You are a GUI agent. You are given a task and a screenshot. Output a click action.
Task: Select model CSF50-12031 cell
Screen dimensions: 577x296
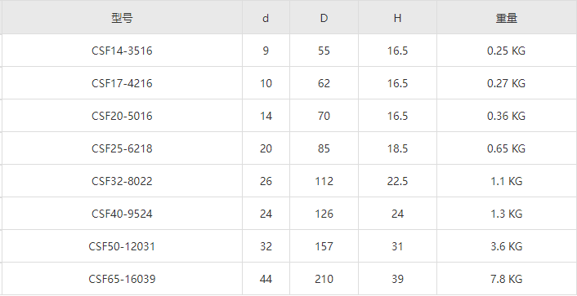[x=122, y=246]
